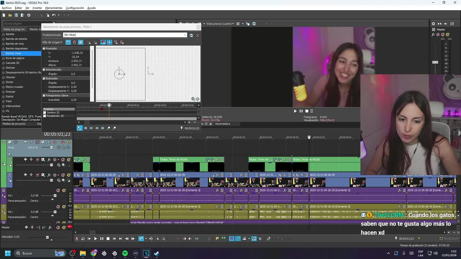Collapse the Orientación section
461x259 pixels.
pyautogui.click(x=44, y=70)
